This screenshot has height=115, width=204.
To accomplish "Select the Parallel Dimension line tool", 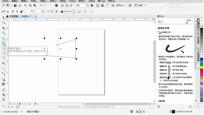I will pos(4,69).
